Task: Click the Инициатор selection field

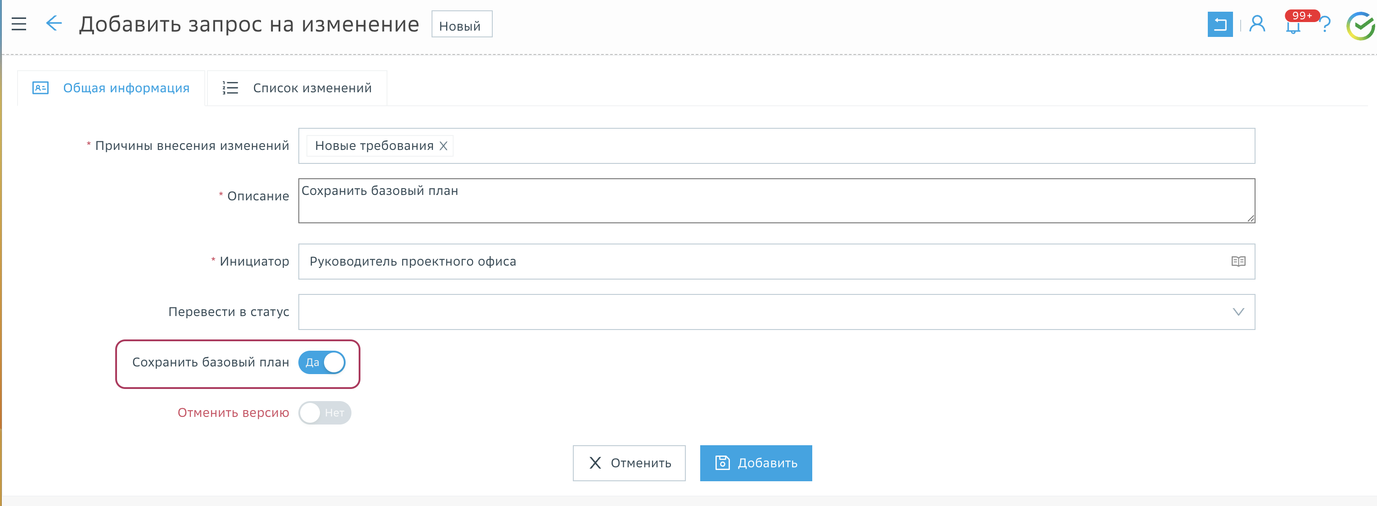Action: (x=748, y=262)
